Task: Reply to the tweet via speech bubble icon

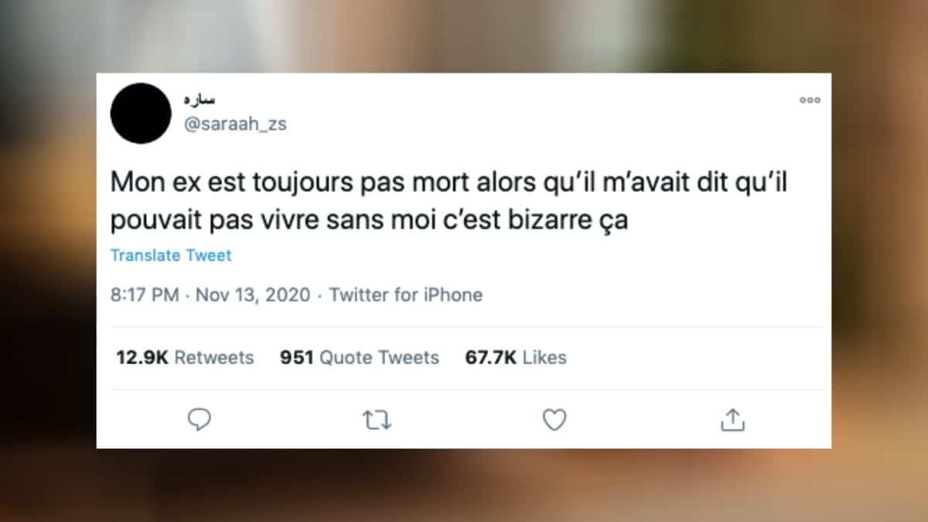Action: coord(200,419)
